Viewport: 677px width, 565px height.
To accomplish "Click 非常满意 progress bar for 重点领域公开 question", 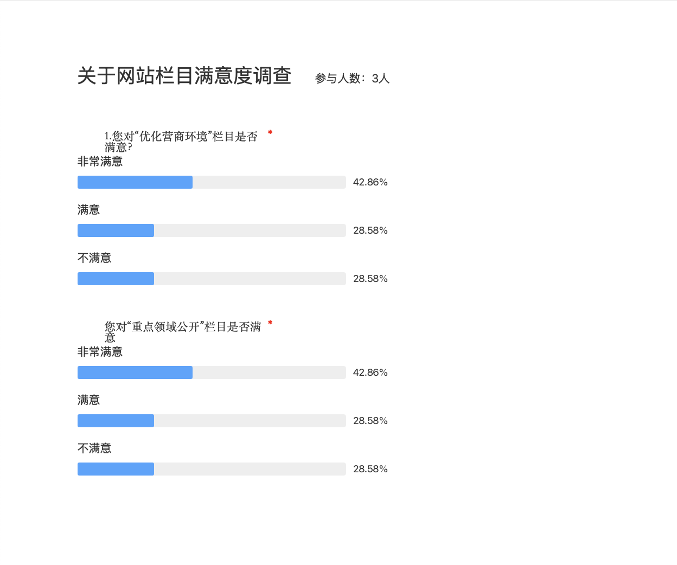I will click(x=212, y=373).
